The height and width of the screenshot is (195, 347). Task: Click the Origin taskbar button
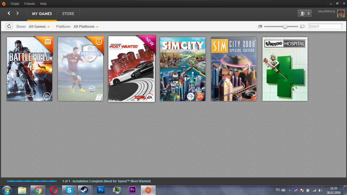click(x=148, y=190)
